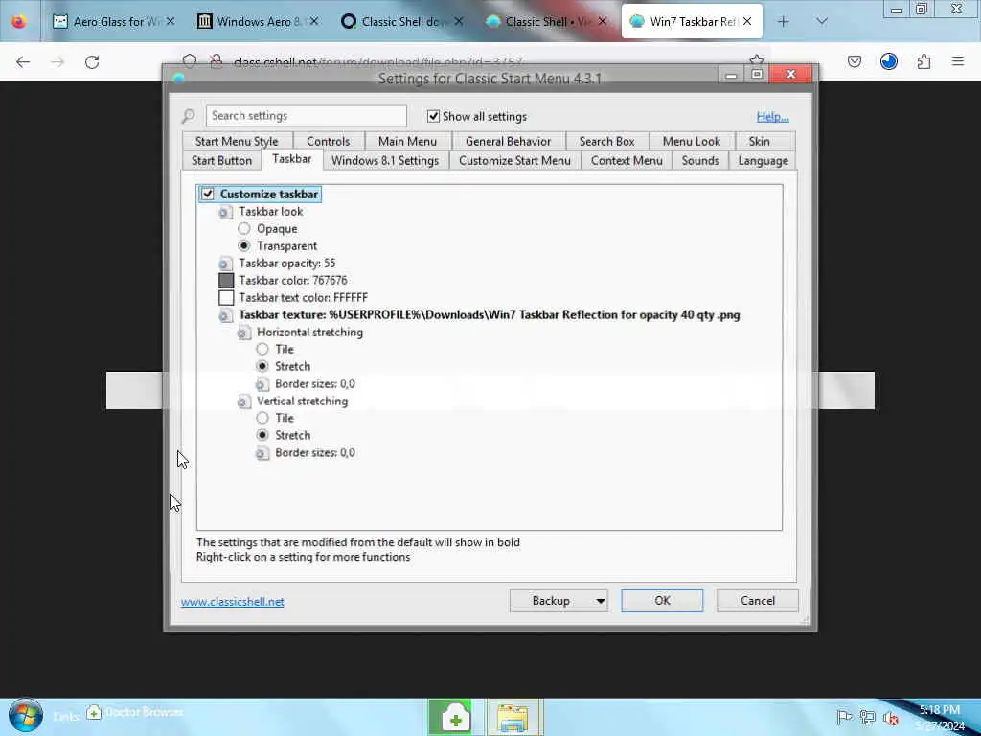The image size is (981, 736).
Task: Focus the Search settings field
Action: 306,116
